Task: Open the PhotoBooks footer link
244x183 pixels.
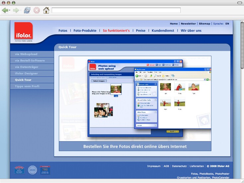Action: (206, 174)
